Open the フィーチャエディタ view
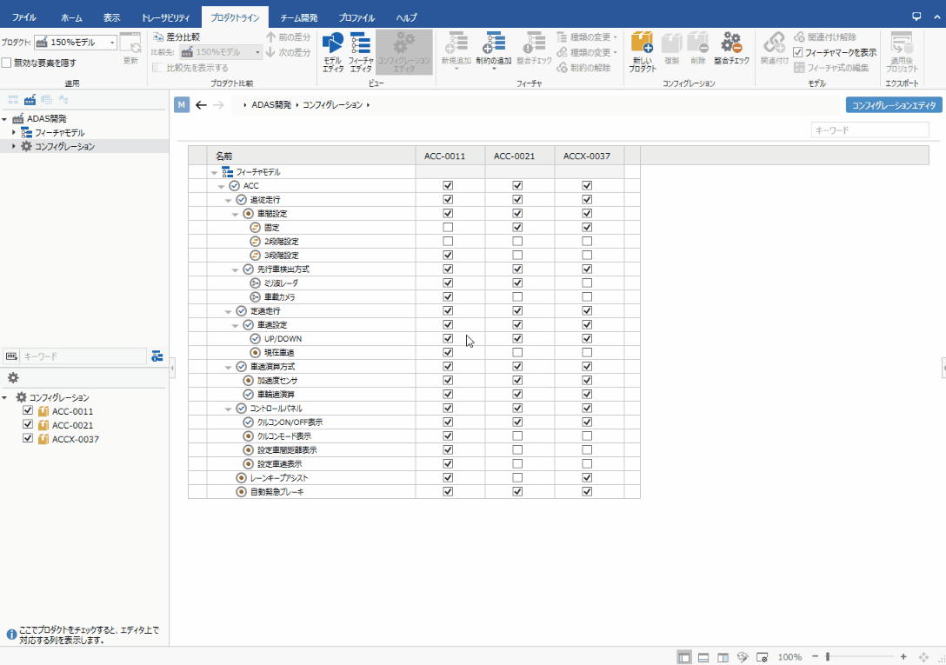Screen dimensions: 946x665 point(361,51)
